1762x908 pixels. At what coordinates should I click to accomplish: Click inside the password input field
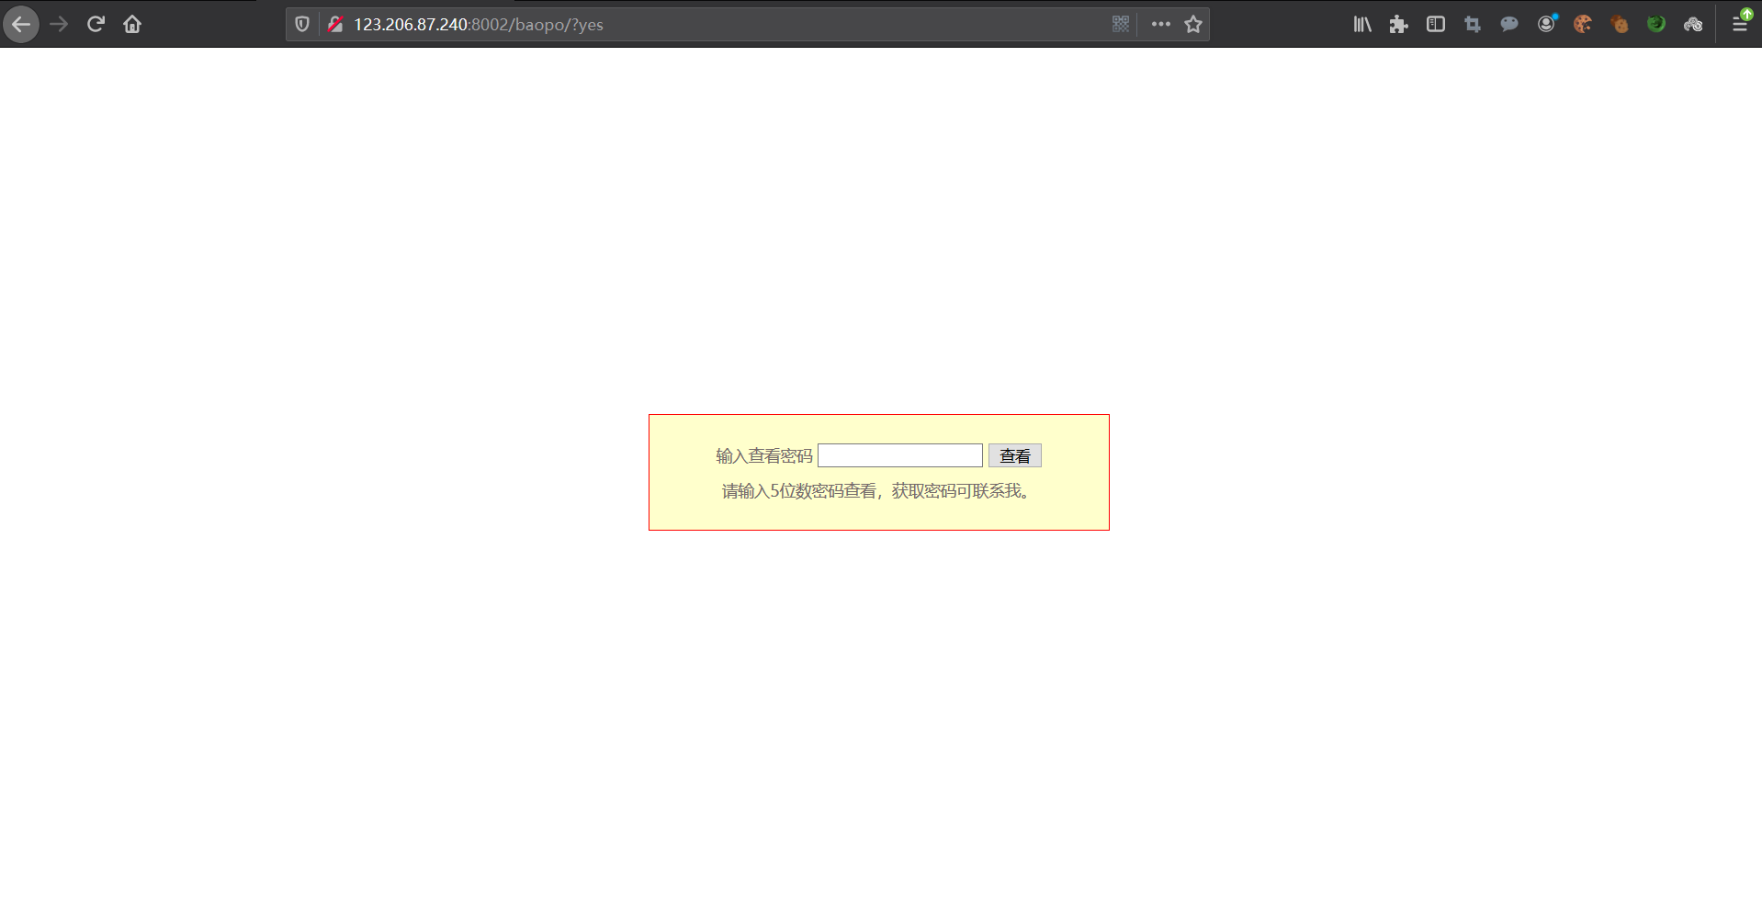point(899,454)
